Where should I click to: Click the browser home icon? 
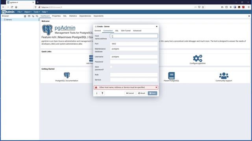click(16, 7)
